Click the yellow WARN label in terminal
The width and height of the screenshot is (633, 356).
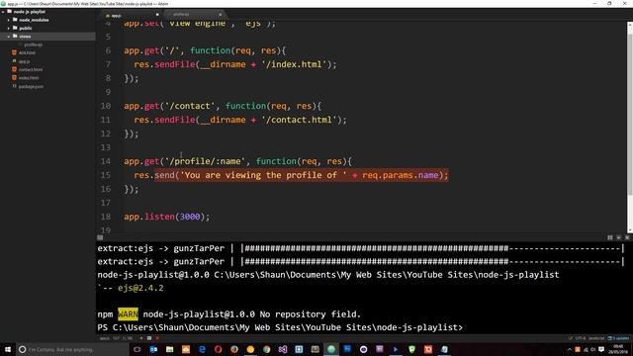click(x=128, y=314)
